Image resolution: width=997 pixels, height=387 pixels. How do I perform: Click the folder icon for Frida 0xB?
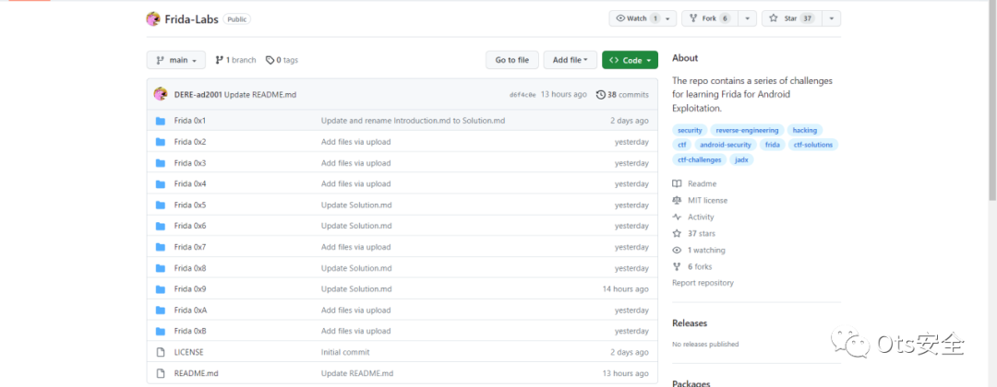click(x=161, y=331)
